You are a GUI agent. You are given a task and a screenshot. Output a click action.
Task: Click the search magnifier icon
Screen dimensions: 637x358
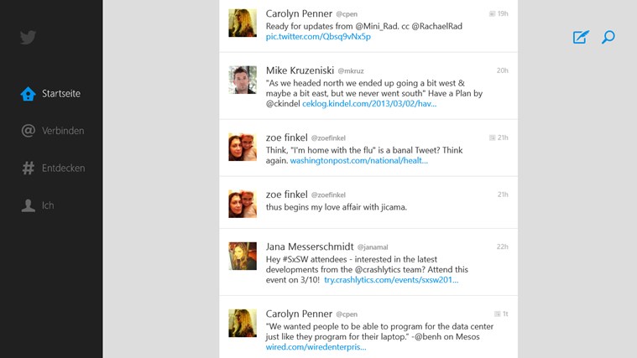coord(608,37)
